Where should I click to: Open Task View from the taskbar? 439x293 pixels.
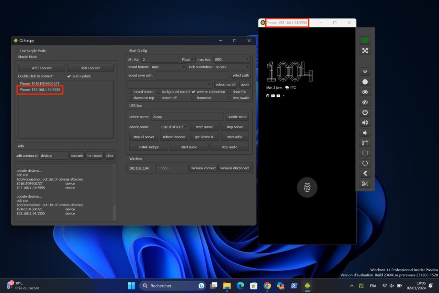click(x=213, y=286)
